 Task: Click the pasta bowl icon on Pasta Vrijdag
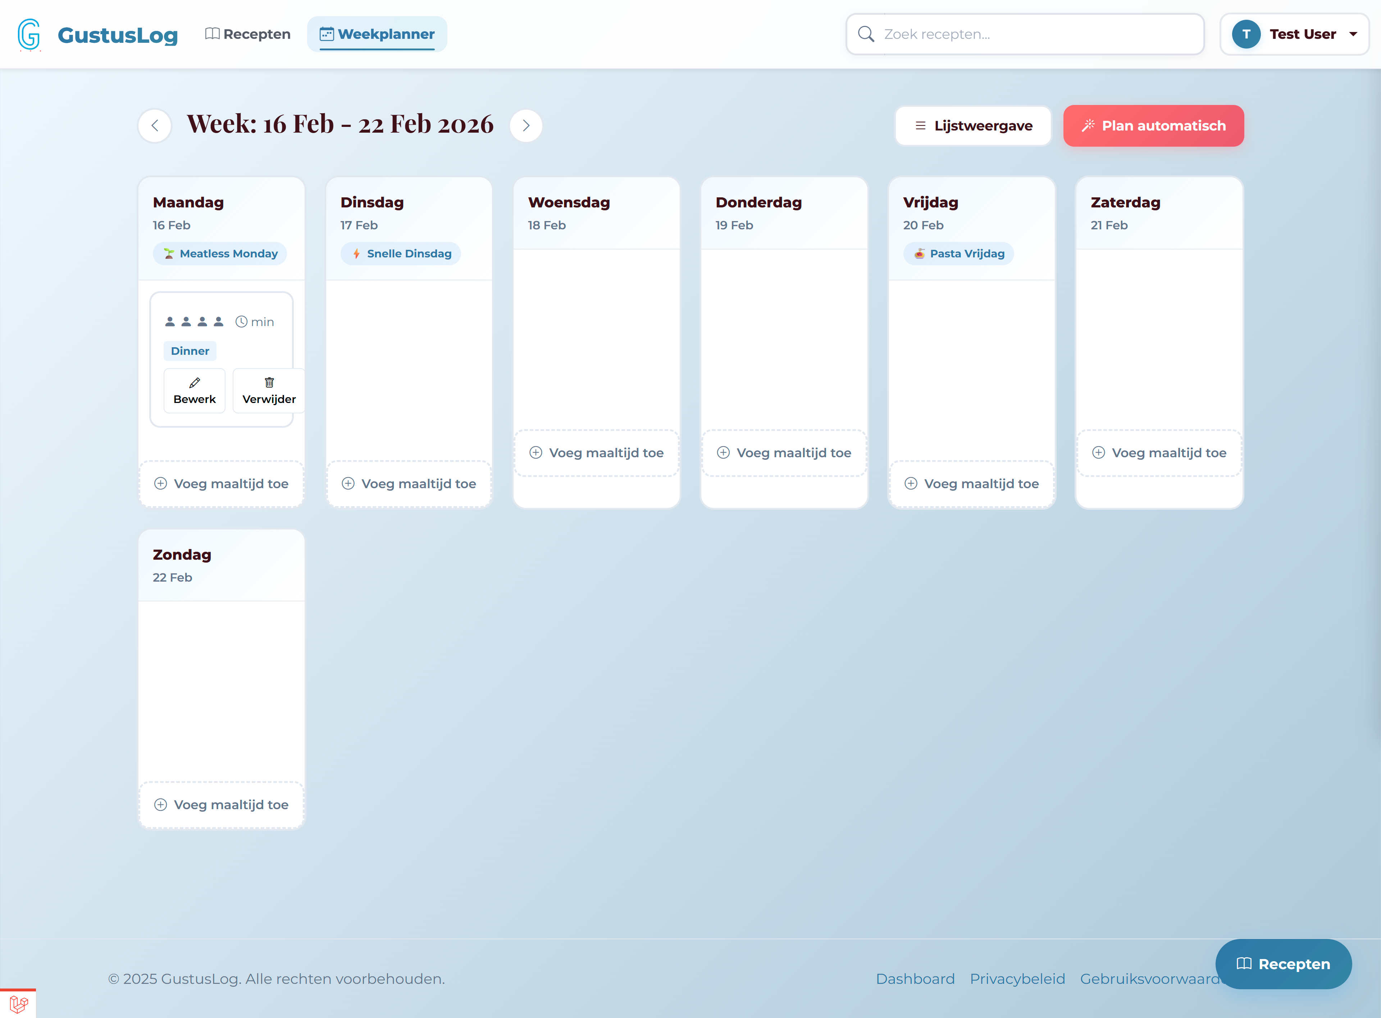[919, 253]
